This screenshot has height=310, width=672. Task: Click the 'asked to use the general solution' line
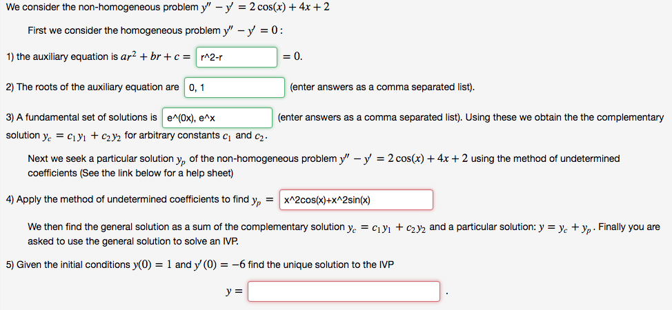(133, 242)
